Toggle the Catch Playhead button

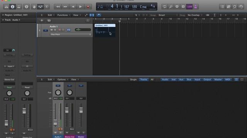(99, 15)
